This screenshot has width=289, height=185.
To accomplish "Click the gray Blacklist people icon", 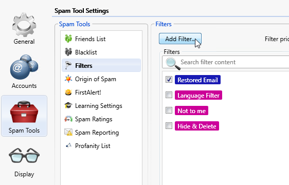I will [x=68, y=52].
